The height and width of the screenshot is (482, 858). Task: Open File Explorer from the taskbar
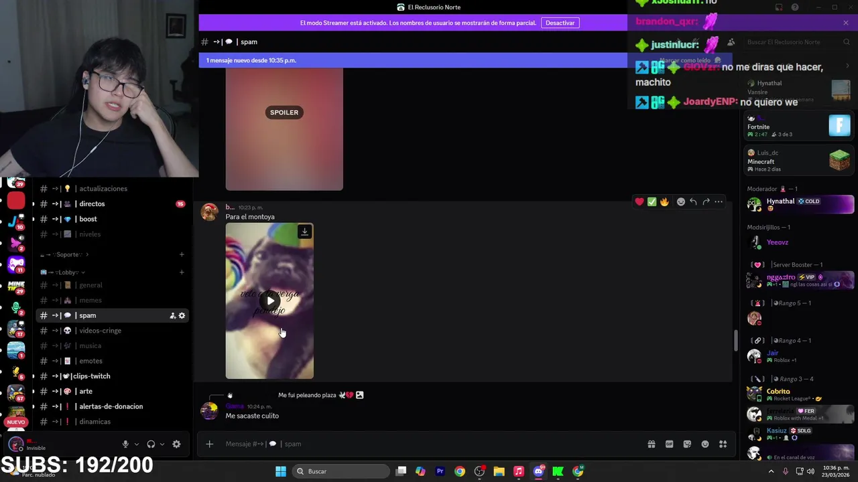[x=499, y=471]
